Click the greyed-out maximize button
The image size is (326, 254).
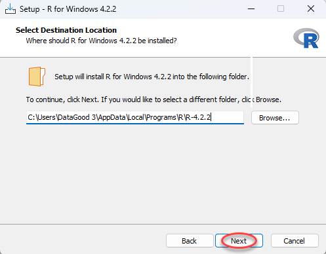[281, 9]
